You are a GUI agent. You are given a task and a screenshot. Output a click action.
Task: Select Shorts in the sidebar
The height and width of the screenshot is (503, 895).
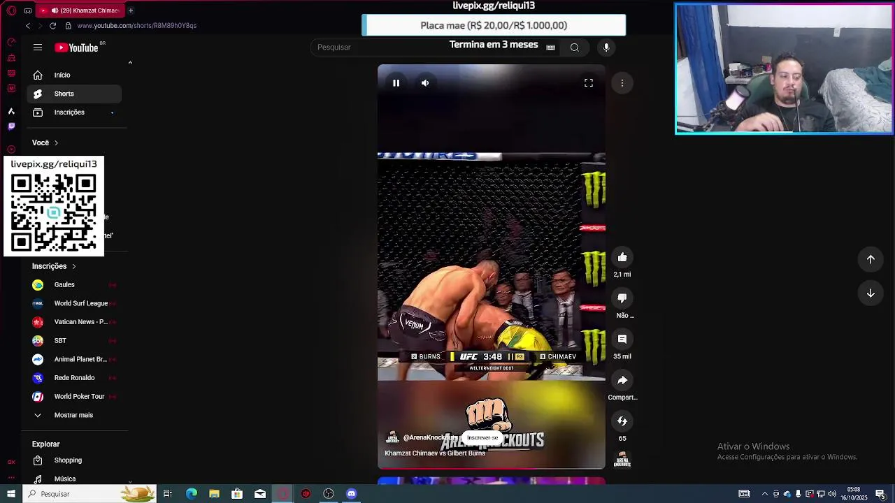pos(74,94)
